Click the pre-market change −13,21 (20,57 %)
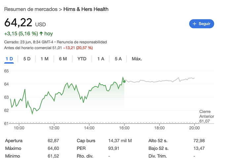The width and height of the screenshot is (228, 164). coord(78,48)
